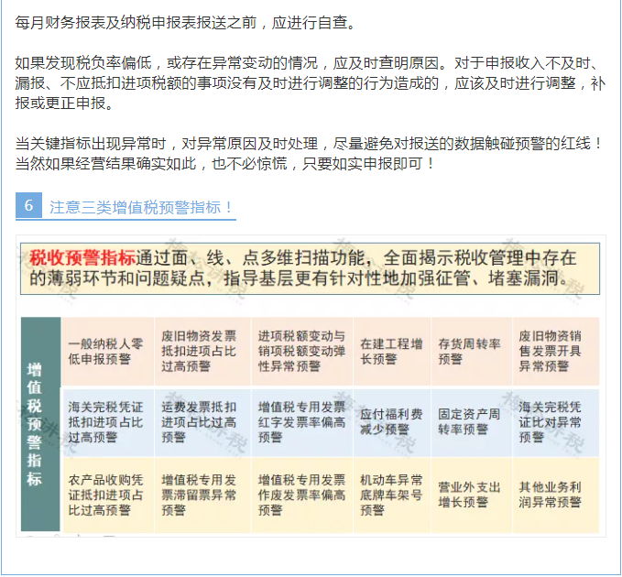Select the 海关完税凭证抵扣进项占比过高预警 cell

click(105, 421)
